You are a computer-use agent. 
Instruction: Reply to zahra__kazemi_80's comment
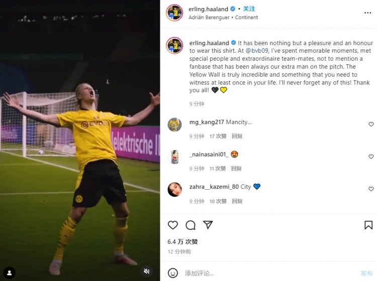(x=237, y=201)
